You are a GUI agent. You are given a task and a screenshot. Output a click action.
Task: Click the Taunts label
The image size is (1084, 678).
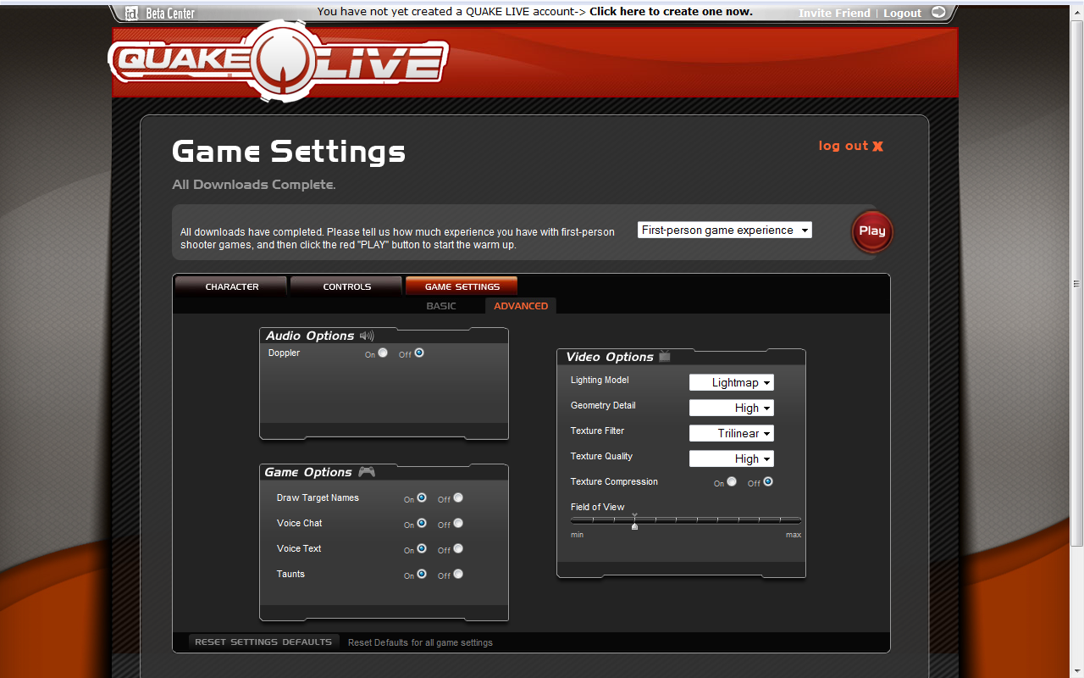tap(290, 574)
